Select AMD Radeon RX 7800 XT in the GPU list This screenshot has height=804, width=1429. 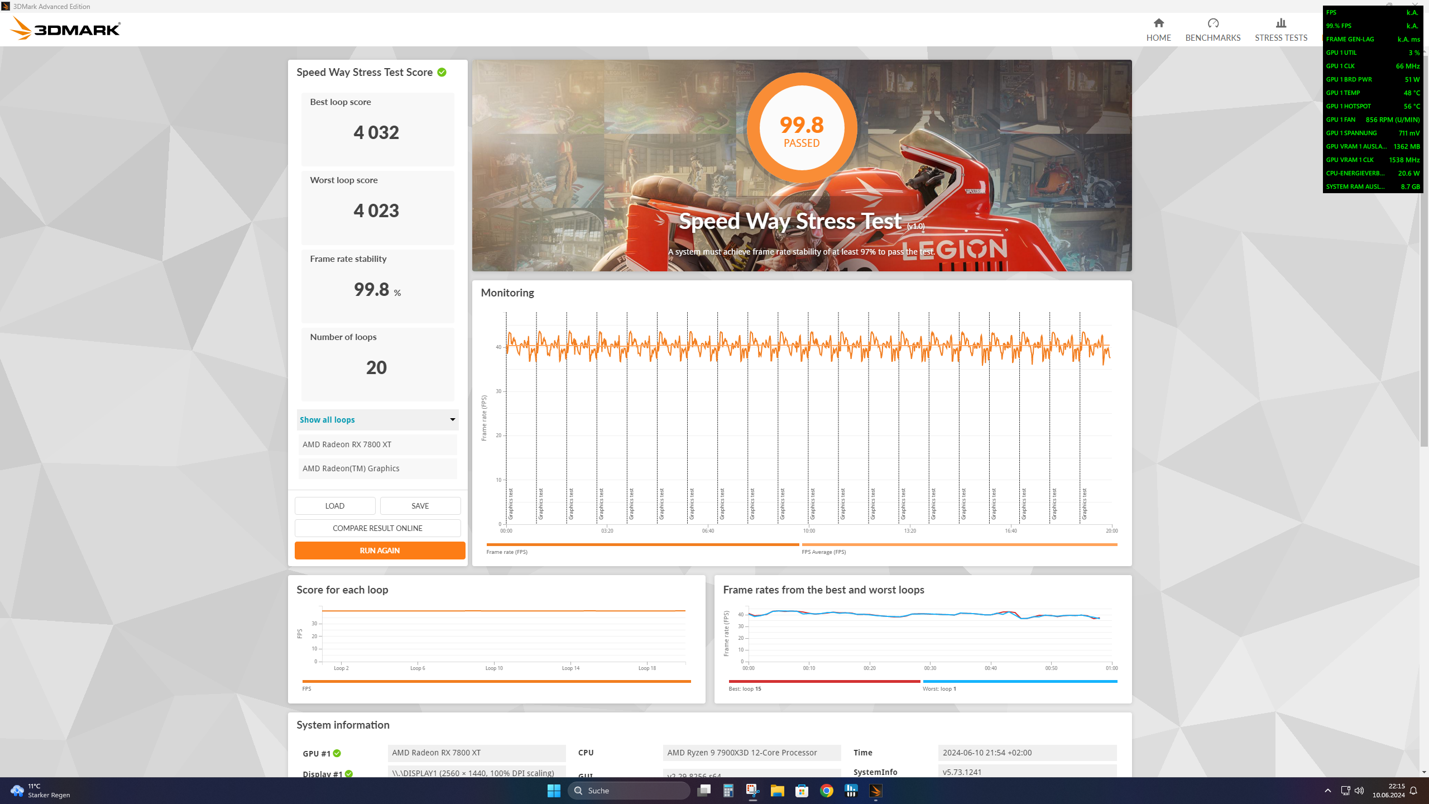click(377, 444)
